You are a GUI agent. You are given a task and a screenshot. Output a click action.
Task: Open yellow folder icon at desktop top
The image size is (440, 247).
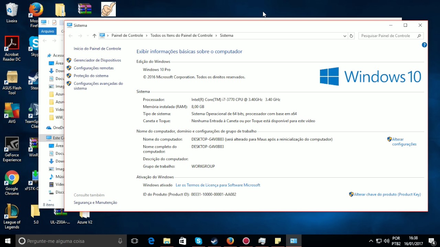[x=60, y=10]
